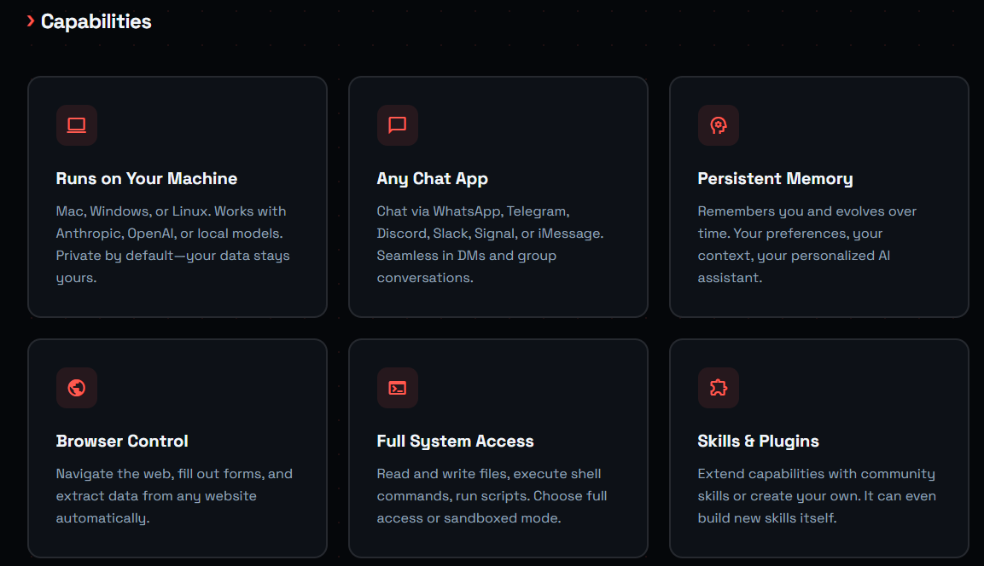The width and height of the screenshot is (984, 566).
Task: Select the Skills & Plugins title
Action: 758,441
